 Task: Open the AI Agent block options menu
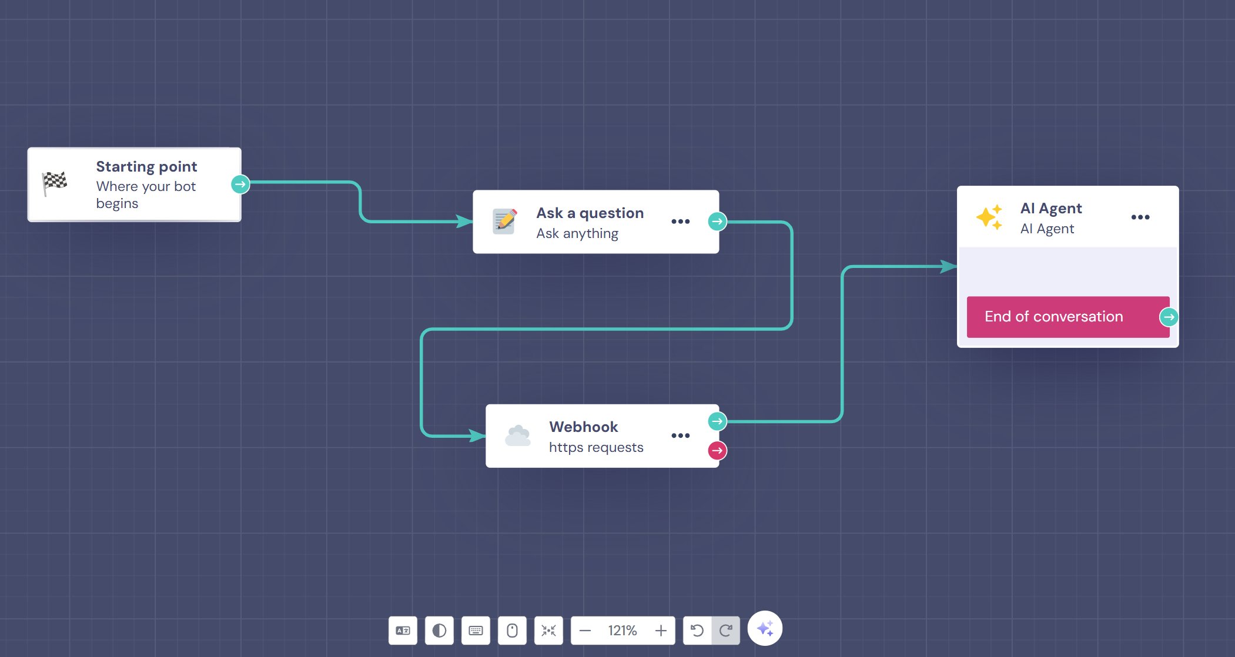pos(1140,217)
